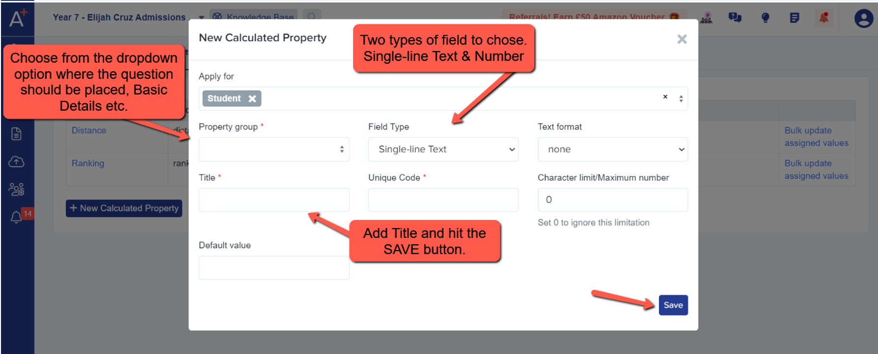Expand the Property group dropdown
Viewport: 878px width, 354px height.
(x=274, y=149)
